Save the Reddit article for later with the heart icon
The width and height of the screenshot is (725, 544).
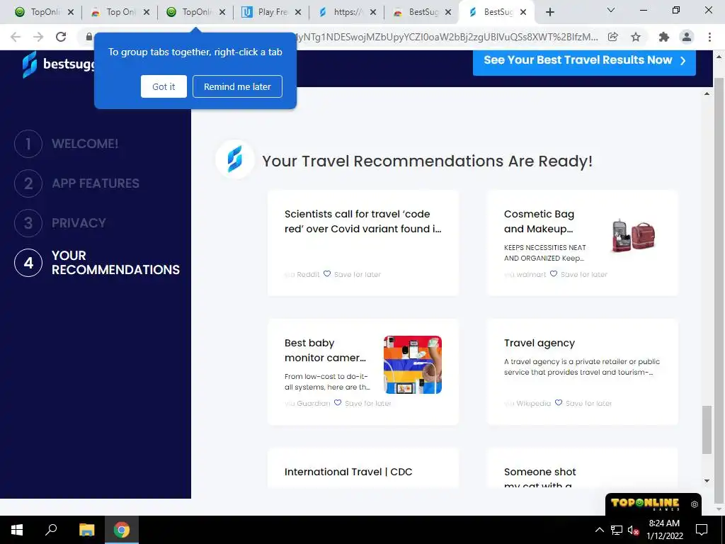click(327, 274)
